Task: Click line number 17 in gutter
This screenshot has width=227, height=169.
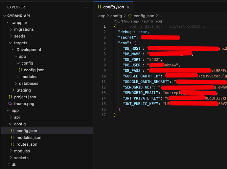Action: coord(104,115)
